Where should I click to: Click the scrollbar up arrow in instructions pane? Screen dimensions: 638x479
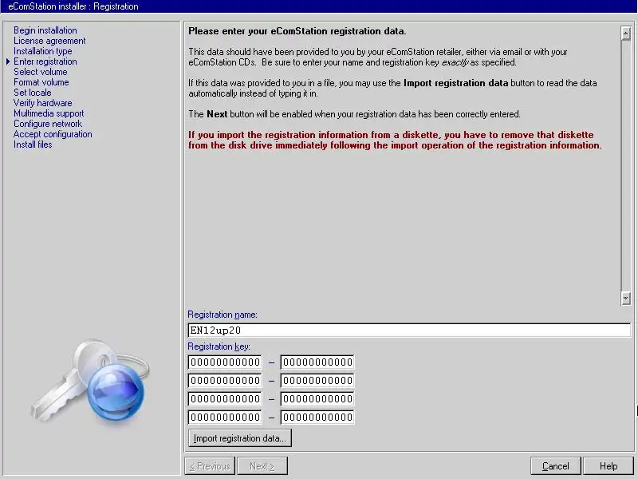[626, 33]
